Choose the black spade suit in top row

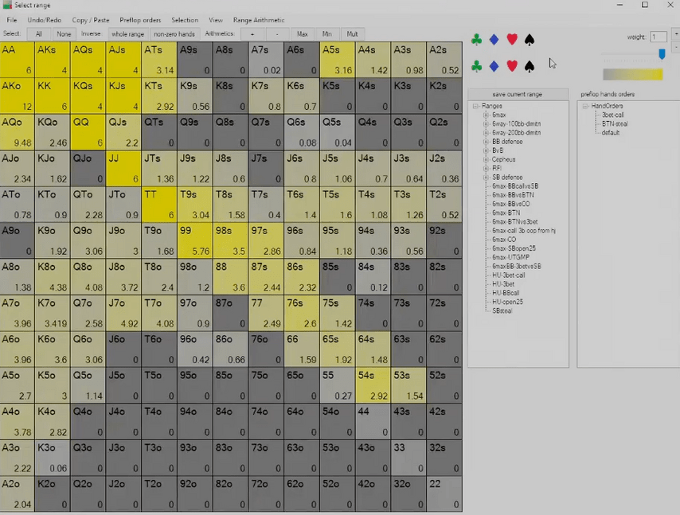(x=530, y=40)
